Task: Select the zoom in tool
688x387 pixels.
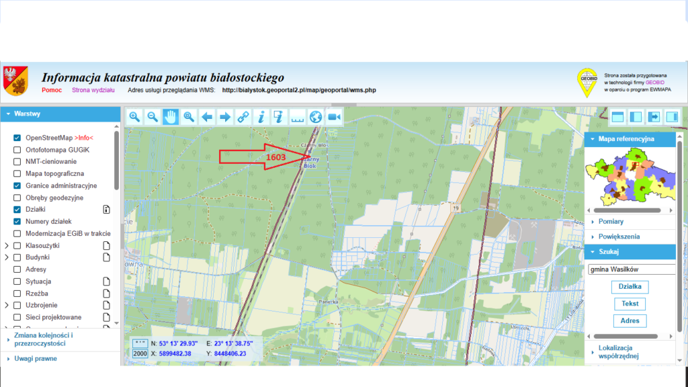Action: pyautogui.click(x=134, y=117)
